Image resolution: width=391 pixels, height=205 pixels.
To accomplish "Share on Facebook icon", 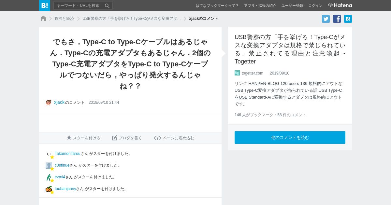I will (337, 19).
